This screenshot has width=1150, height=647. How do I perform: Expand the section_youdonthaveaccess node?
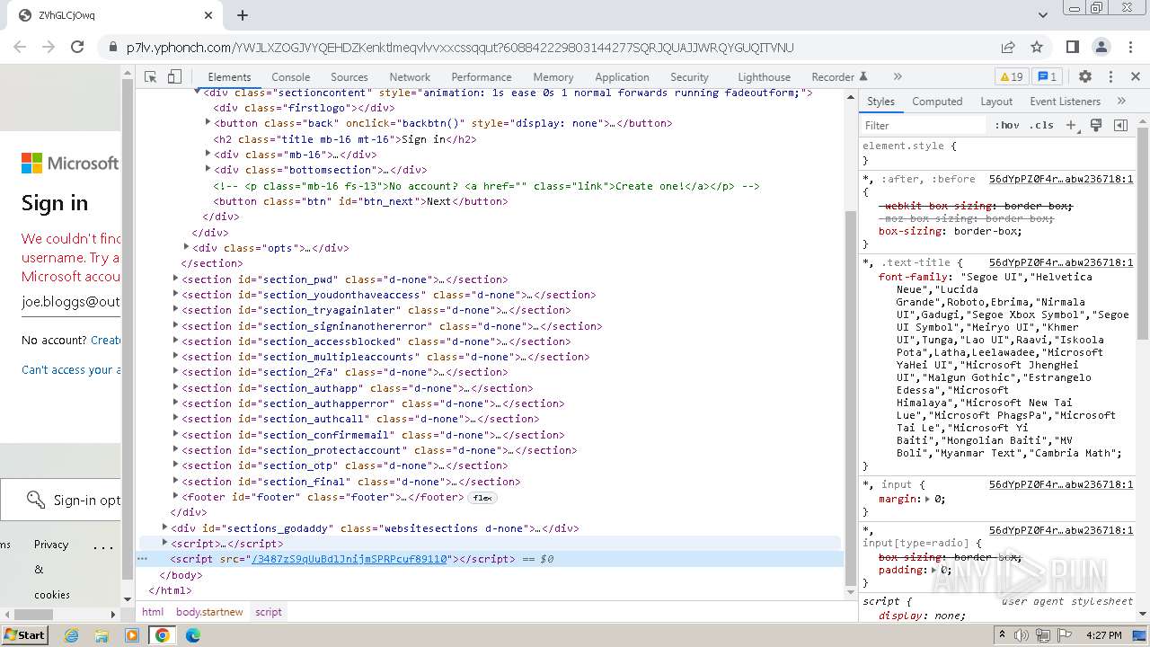tap(176, 294)
